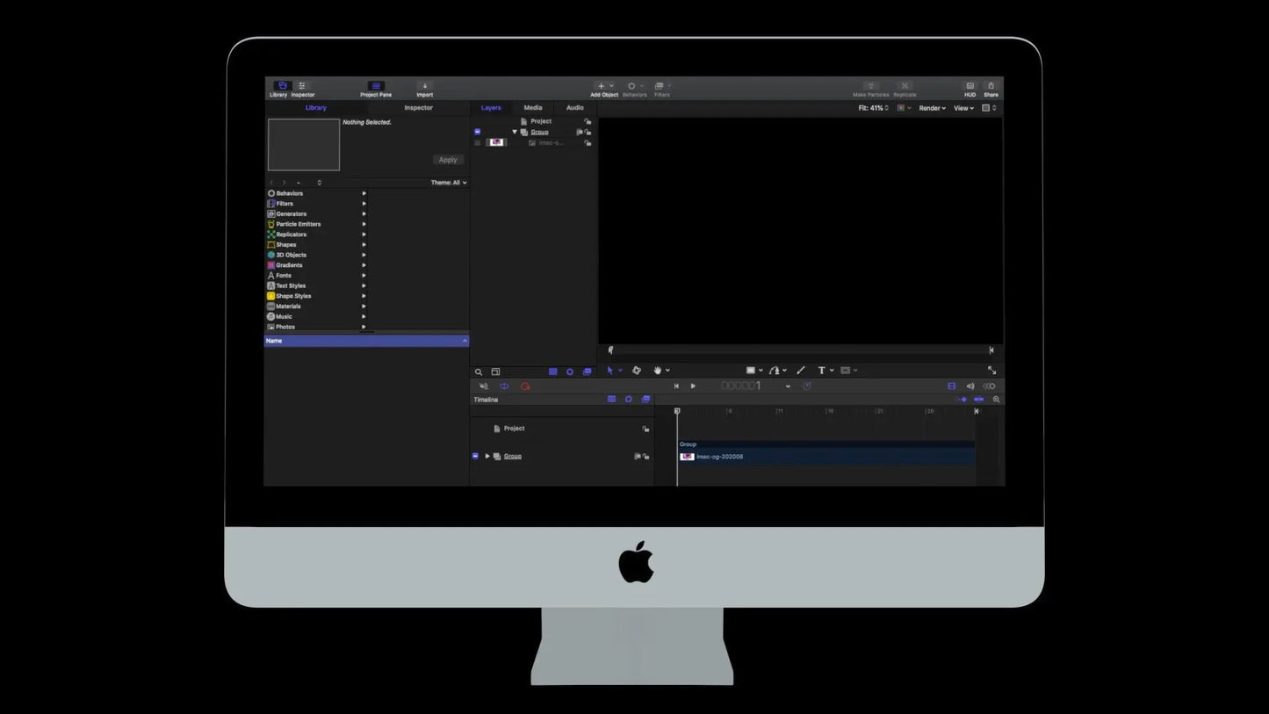Switch to the Media tab
1269x714 pixels.
click(533, 108)
